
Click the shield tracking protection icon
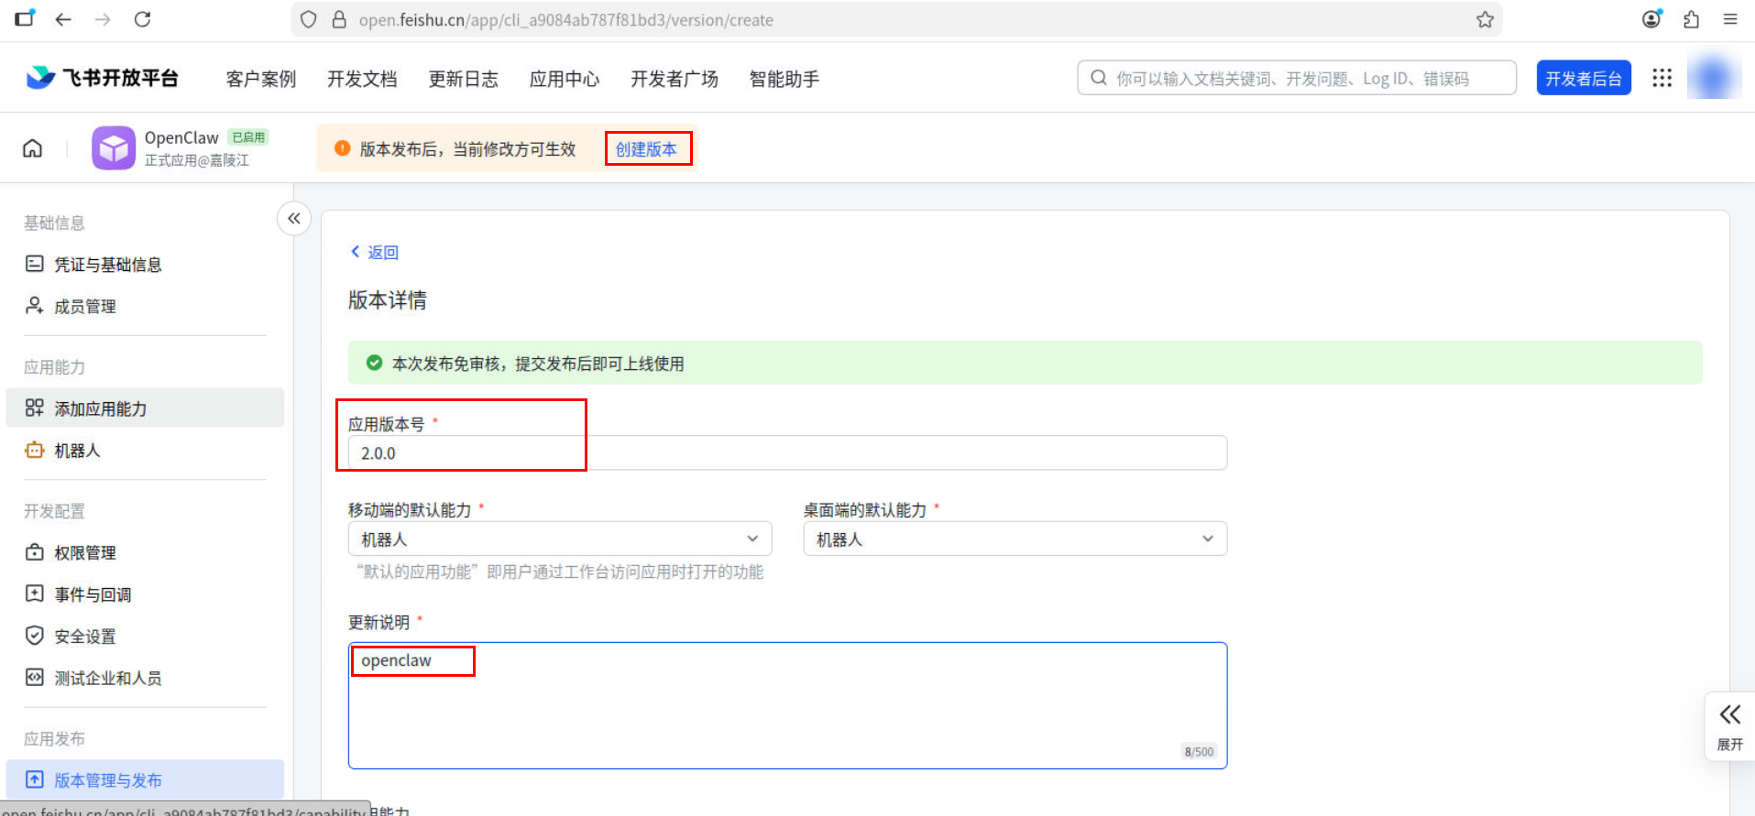(309, 19)
